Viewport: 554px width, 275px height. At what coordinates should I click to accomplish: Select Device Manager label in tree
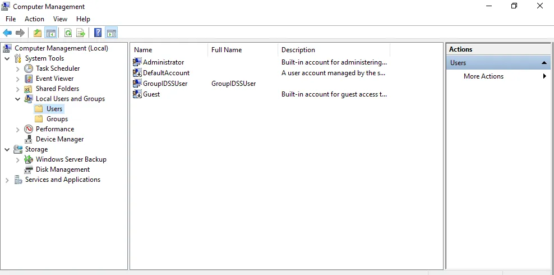59,139
